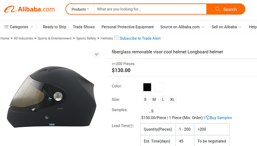Viewport: 257px width, 146px height.
Task: Choose the black color swatch
Action: (x=147, y=87)
